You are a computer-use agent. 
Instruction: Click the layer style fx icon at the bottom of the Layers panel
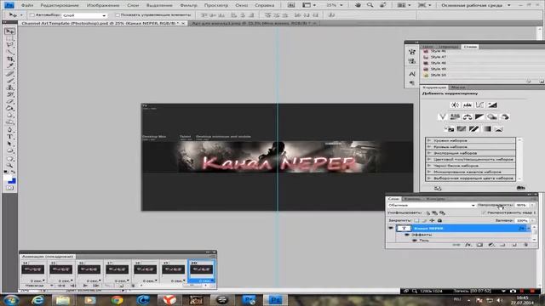click(468, 245)
